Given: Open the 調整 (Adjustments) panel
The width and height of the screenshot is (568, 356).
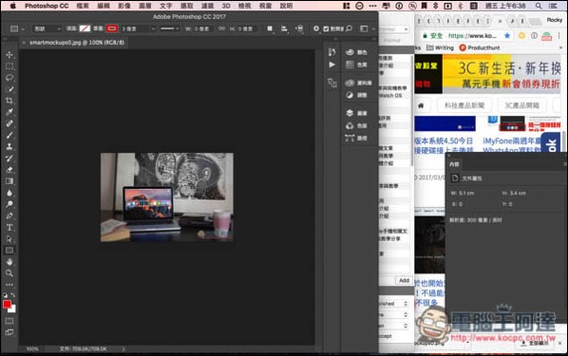Looking at the screenshot, I should [x=356, y=95].
